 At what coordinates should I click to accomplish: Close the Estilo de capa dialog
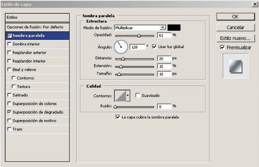click(255, 4)
